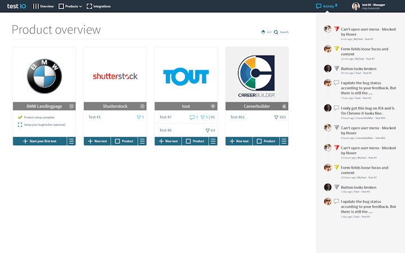Click New test on Careerbuilder card
The width and height of the screenshot is (405, 253).
click(238, 141)
